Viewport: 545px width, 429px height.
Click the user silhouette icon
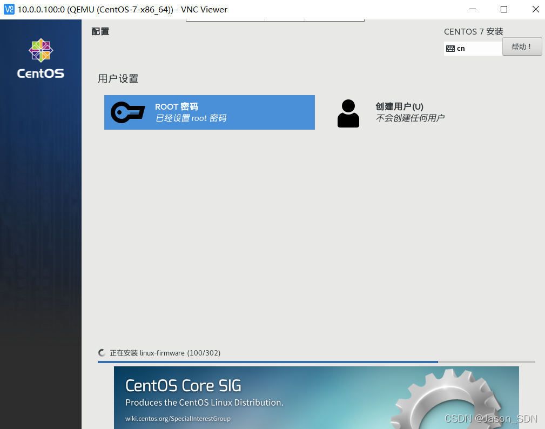pyautogui.click(x=348, y=113)
